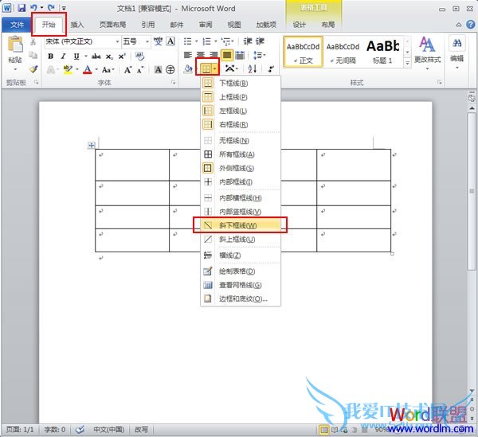Open the Numbering list dropdown arrow
Image resolution: width=478 pixels, height=437 pixels.
coord(216,41)
